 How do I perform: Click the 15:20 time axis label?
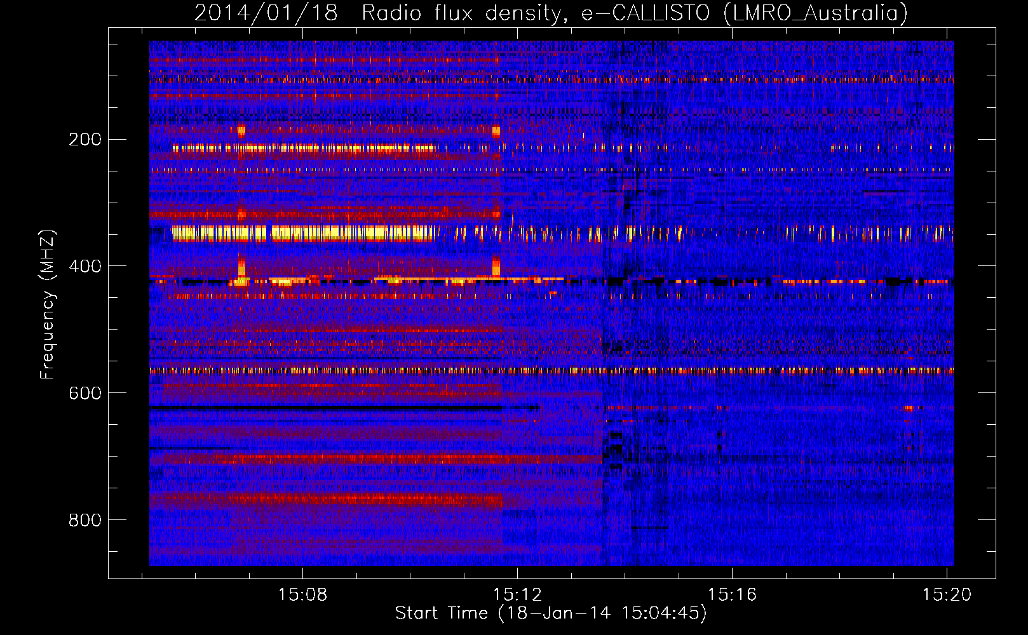[947, 594]
